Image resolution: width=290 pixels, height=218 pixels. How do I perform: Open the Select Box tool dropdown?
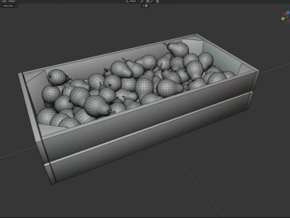coord(9,6)
